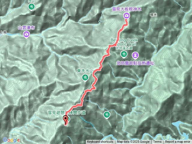Select the 虎山 hiking marker icon
The width and height of the screenshot is (192, 144).
click(31, 7)
